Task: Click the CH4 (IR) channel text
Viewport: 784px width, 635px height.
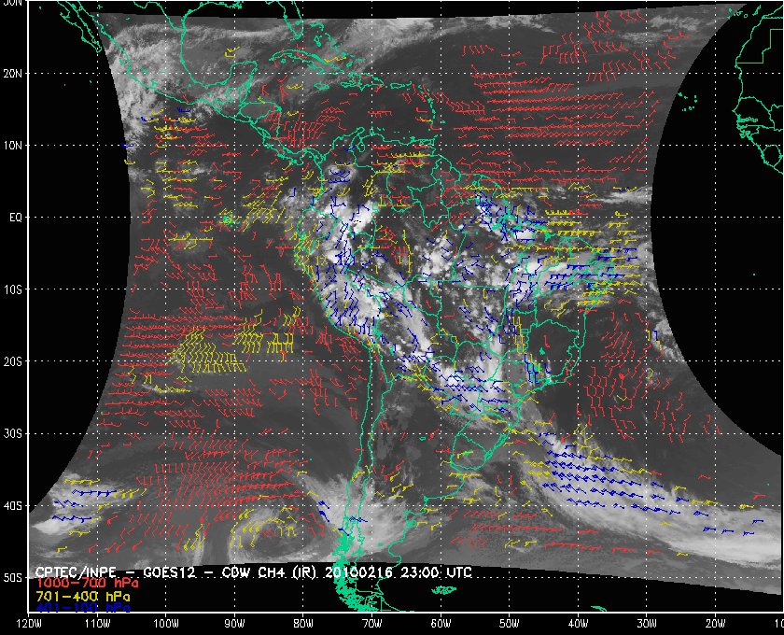Action: 288,571
